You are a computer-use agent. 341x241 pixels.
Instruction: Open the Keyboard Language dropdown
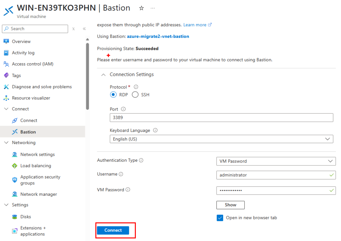point(221,139)
